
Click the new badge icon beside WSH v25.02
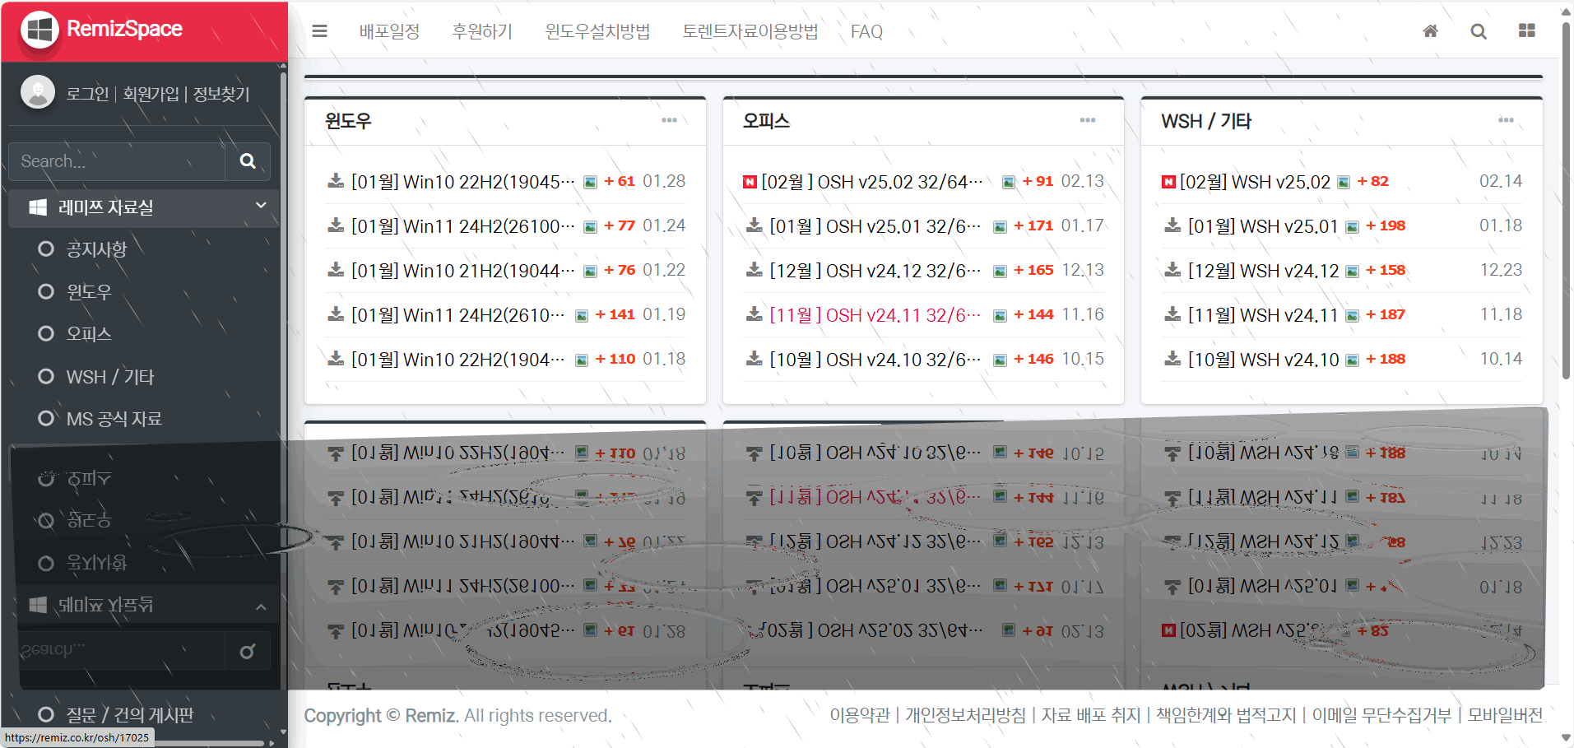pyautogui.click(x=1168, y=182)
